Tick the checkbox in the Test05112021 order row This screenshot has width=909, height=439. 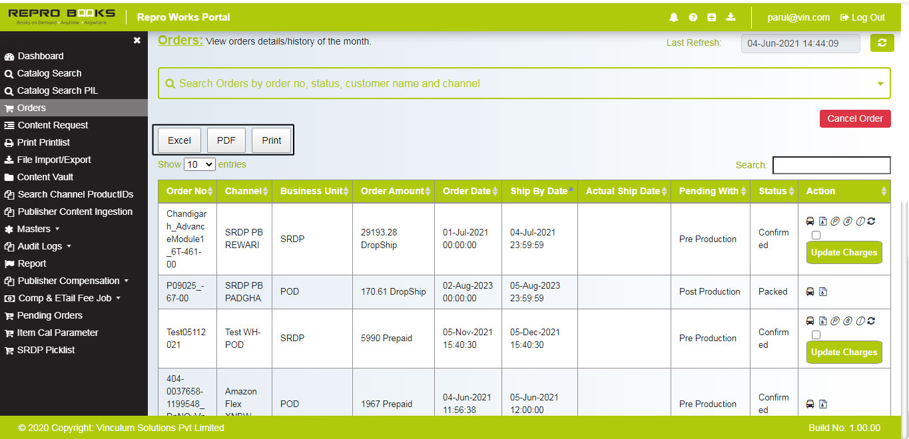click(x=816, y=335)
